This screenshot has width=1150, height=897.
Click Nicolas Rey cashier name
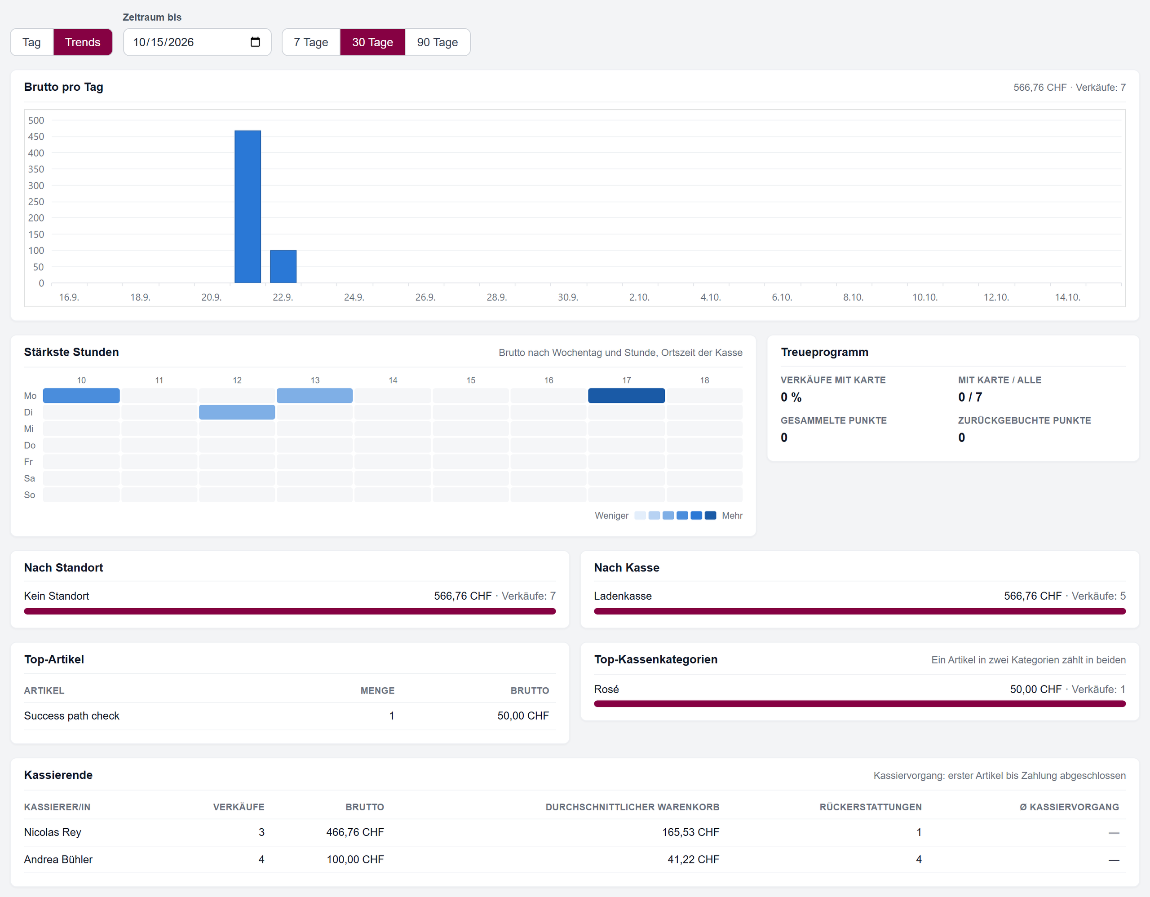coord(53,832)
